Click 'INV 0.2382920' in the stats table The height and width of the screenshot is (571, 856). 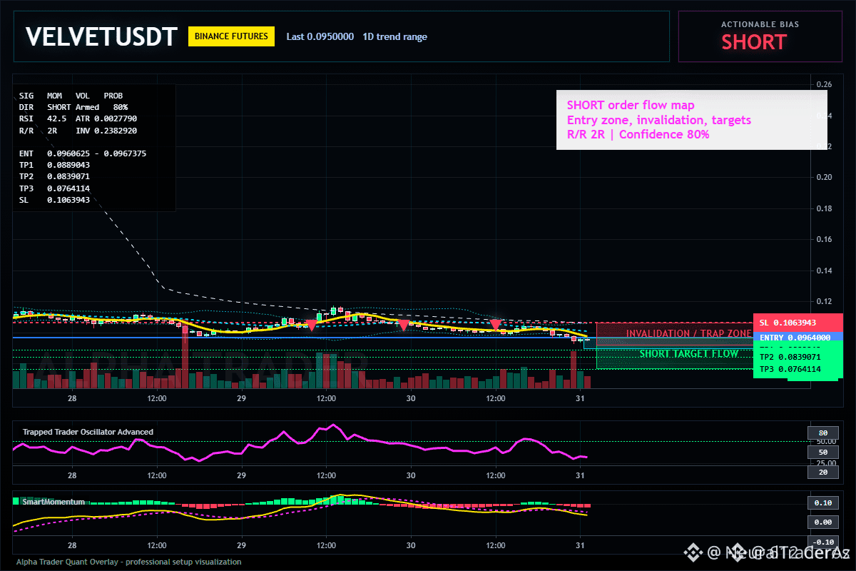click(x=106, y=131)
